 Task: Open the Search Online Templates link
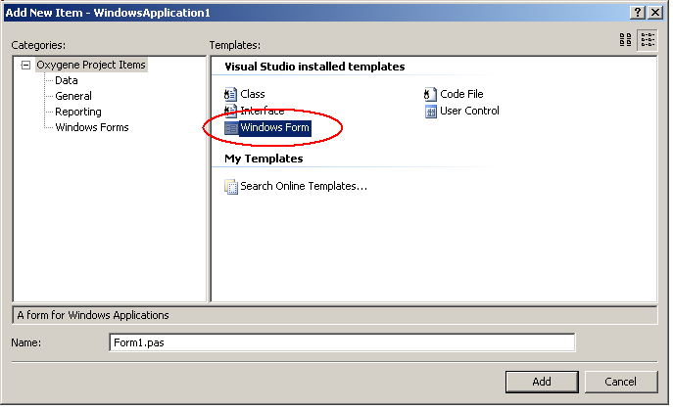pyautogui.click(x=304, y=186)
